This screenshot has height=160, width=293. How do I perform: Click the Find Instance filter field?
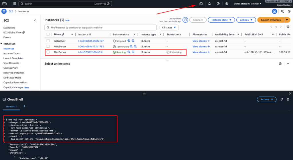pos(100,27)
